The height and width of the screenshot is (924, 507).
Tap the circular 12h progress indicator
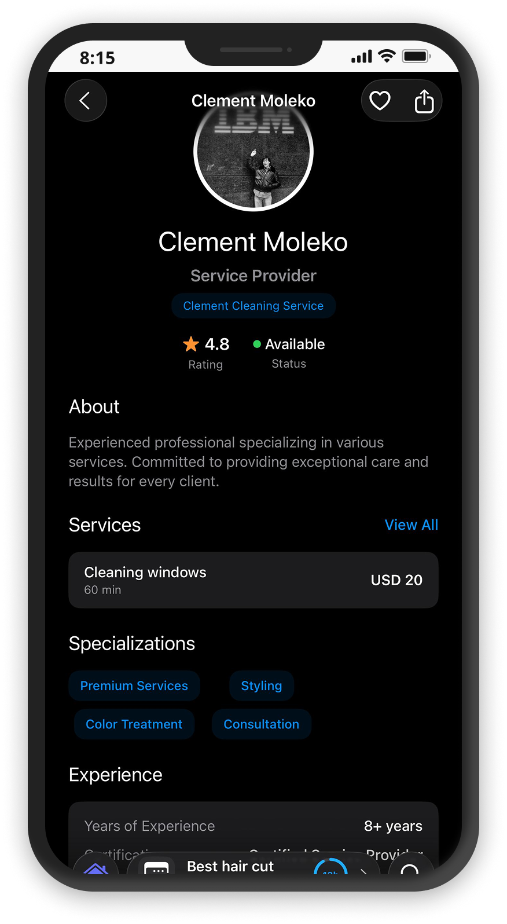click(x=330, y=868)
